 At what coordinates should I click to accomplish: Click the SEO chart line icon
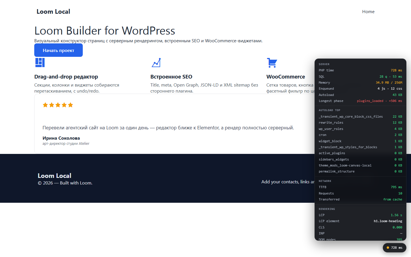[x=156, y=63]
